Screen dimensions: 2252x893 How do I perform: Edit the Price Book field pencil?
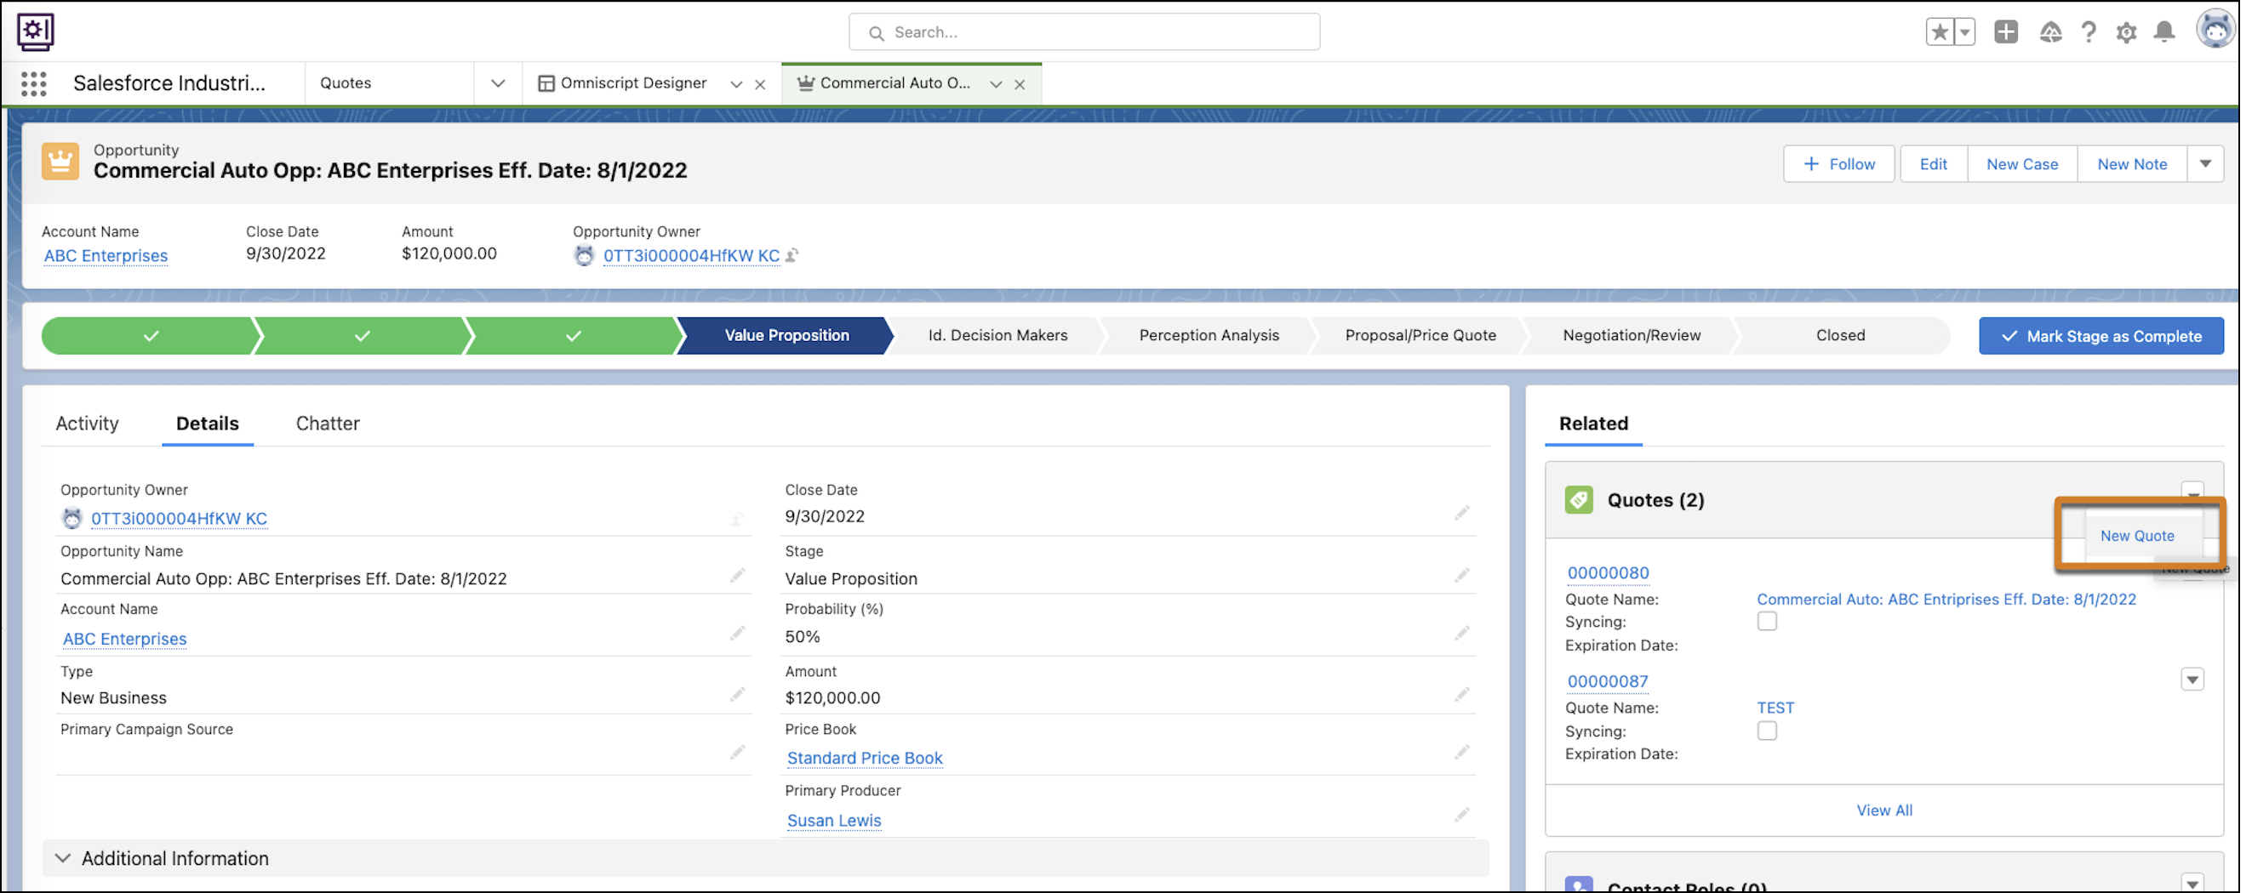click(1461, 753)
